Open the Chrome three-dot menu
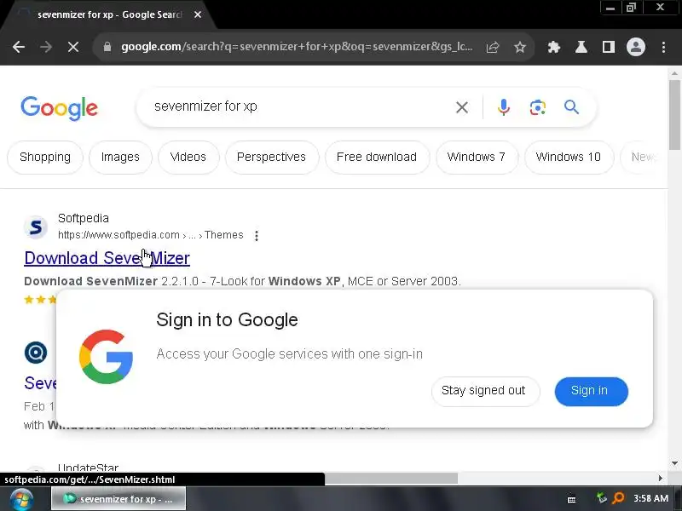 click(x=663, y=47)
